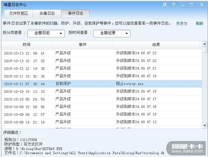
Task: Sort by the 时间 column header
Action: tap(27, 45)
